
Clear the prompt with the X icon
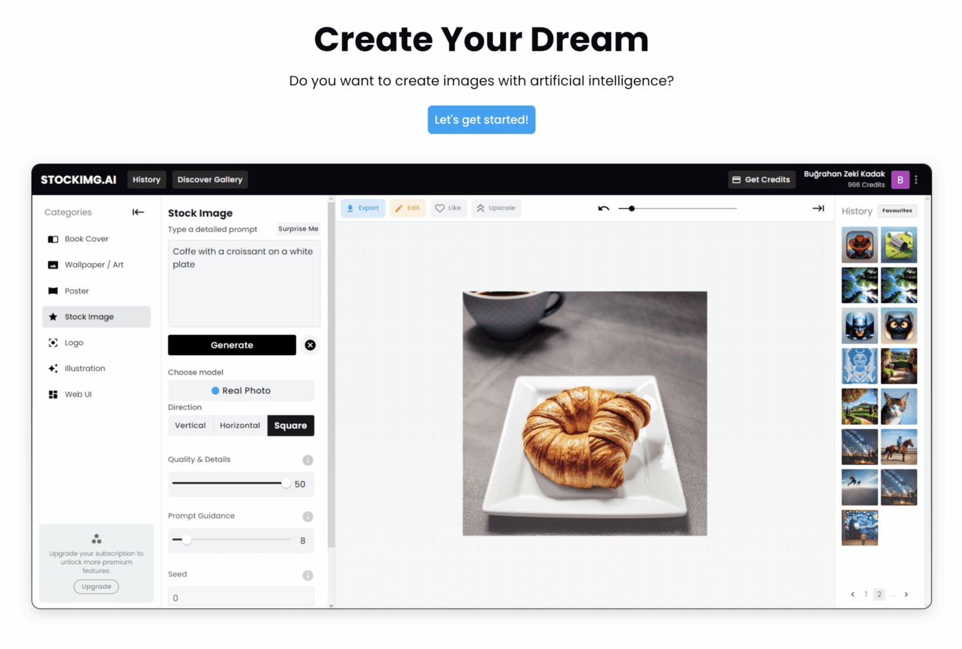[310, 345]
